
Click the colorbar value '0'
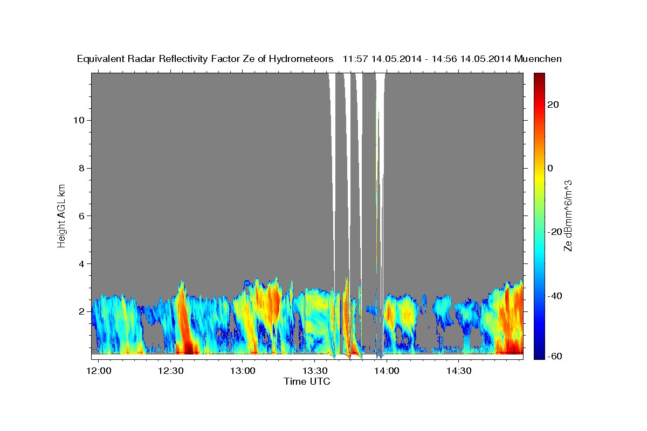pos(550,168)
